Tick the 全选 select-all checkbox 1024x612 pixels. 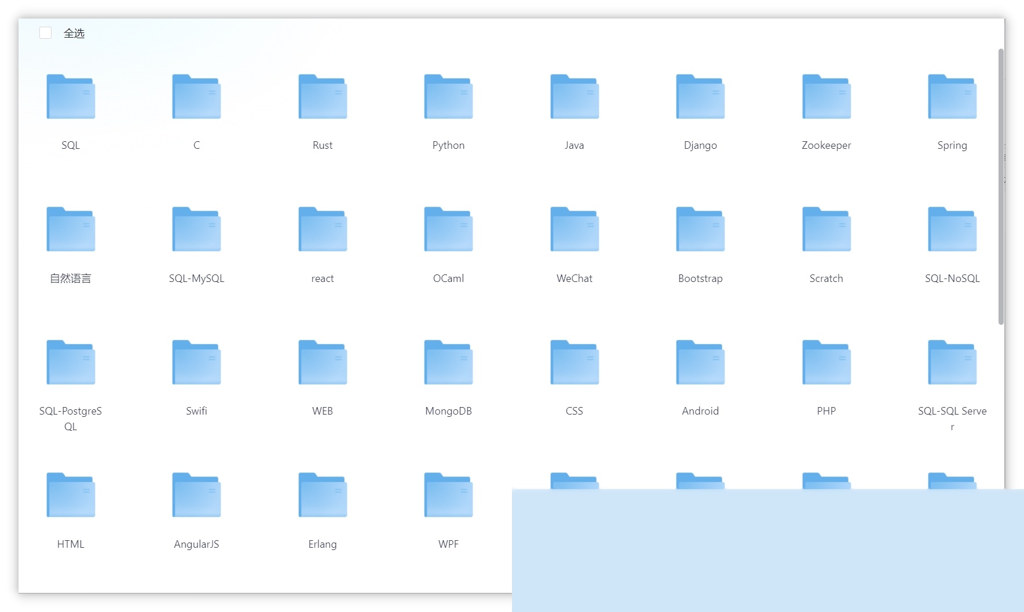46,33
